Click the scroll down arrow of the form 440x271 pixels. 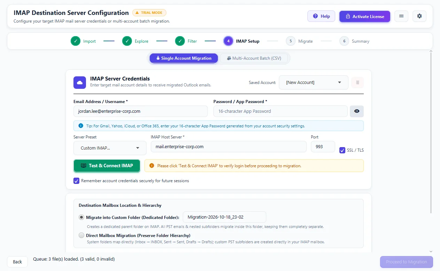point(431,251)
